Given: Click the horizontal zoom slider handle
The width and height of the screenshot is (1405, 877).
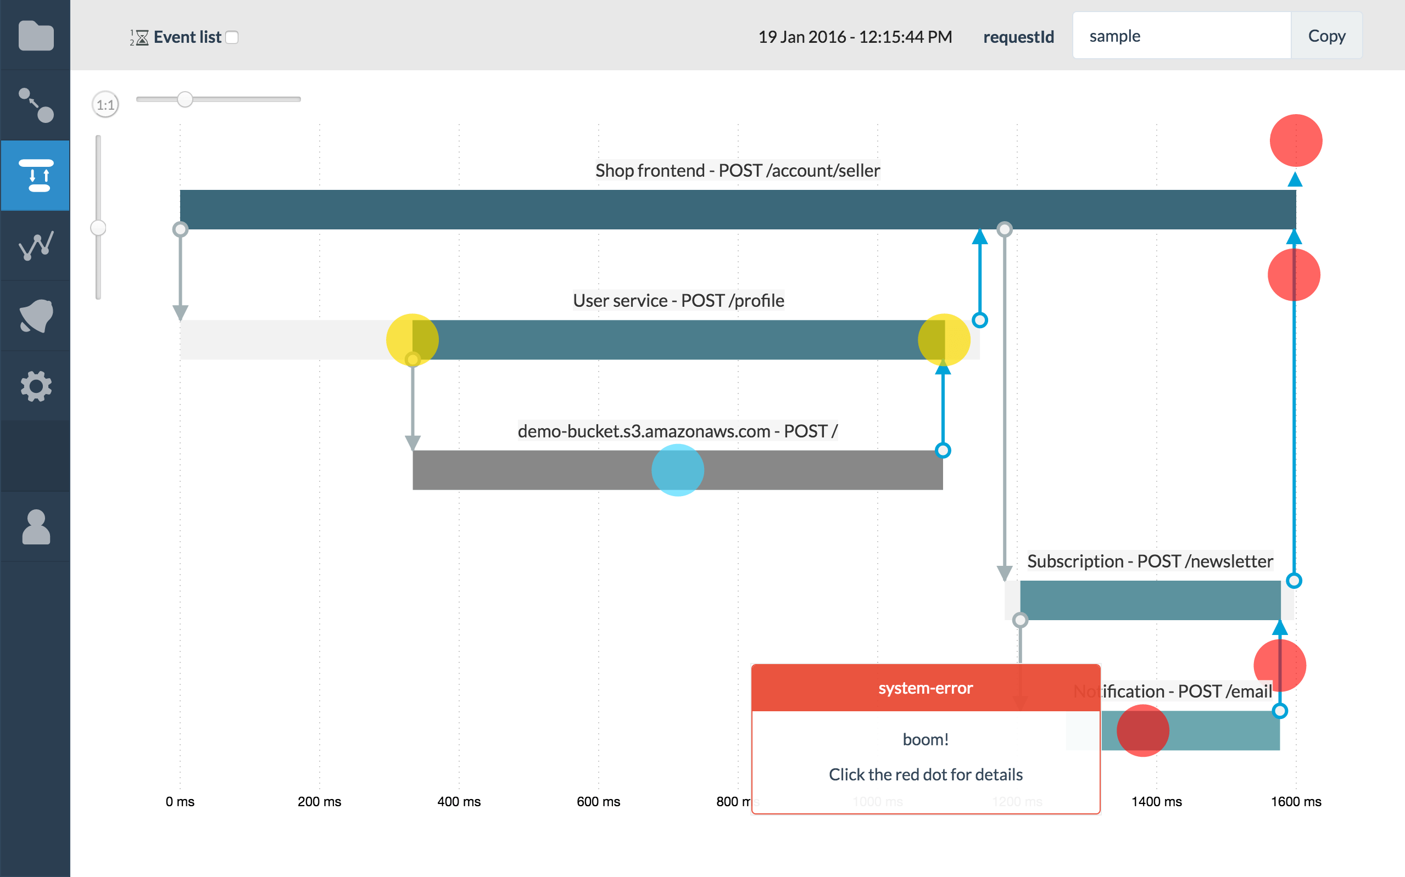Looking at the screenshot, I should (x=185, y=99).
